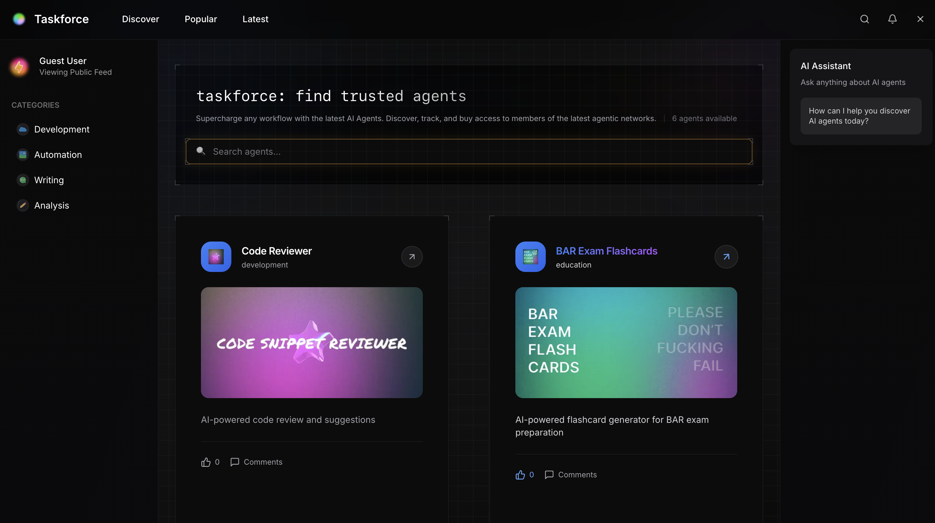This screenshot has width=935, height=523.
Task: Select the Development category
Action: click(x=61, y=130)
